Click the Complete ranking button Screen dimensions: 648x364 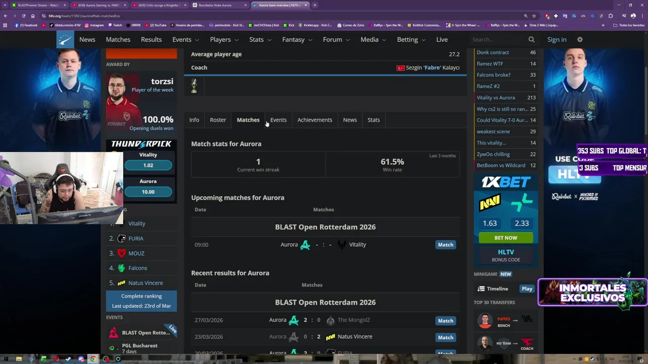[x=141, y=301]
